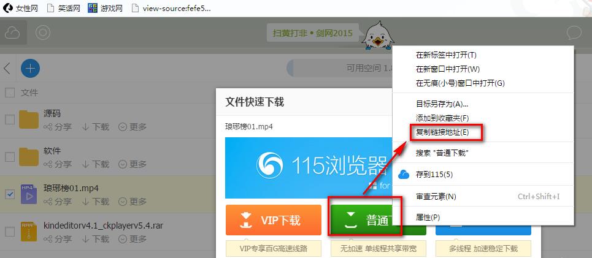Open the 软件 folder icon
Screen dimensions: 592x258
(x=29, y=156)
